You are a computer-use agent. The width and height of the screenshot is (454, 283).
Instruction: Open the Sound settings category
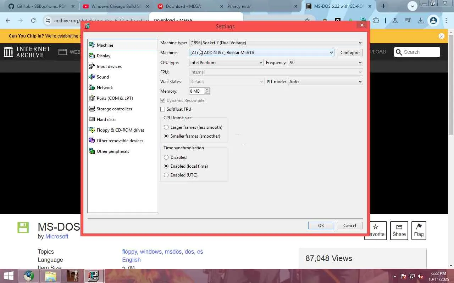coord(122,77)
